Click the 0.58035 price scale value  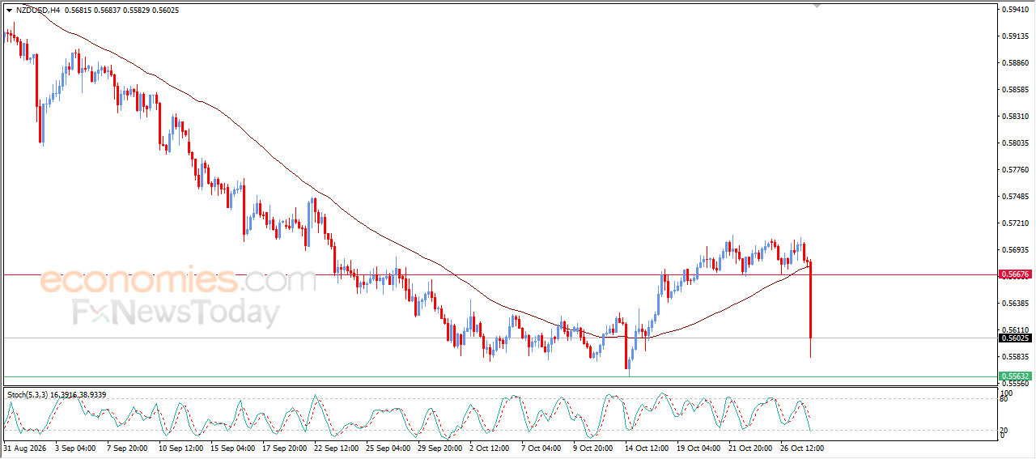tap(1015, 143)
